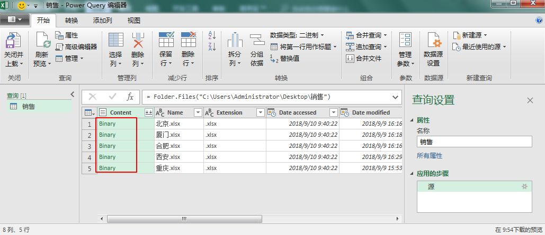
Task: Open the Extension column filter dropdown
Action: 260,112
